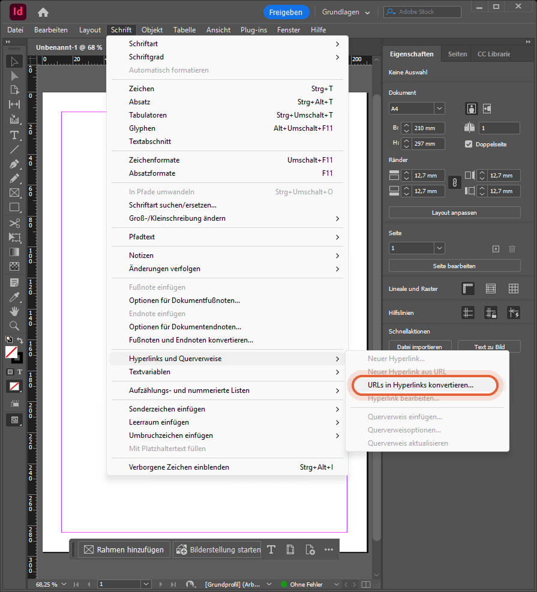Click the Freigeben button
Viewport: 537px width, 592px height.
tap(286, 12)
